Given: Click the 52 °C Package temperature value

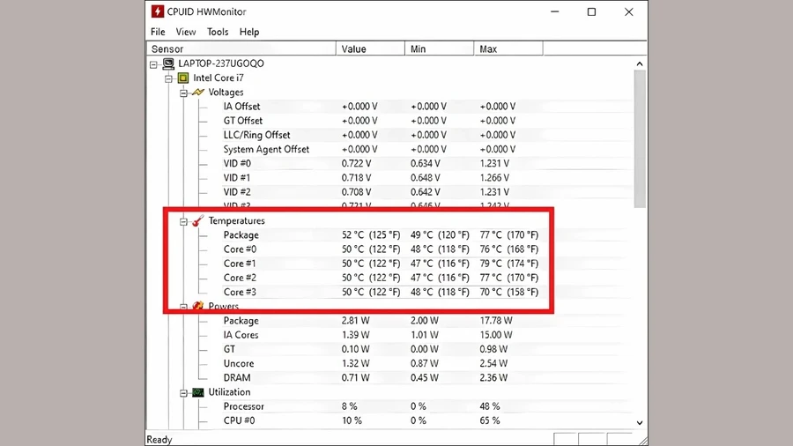Looking at the screenshot, I should [371, 234].
